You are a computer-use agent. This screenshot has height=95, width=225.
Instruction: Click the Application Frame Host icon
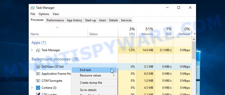tap(38, 74)
